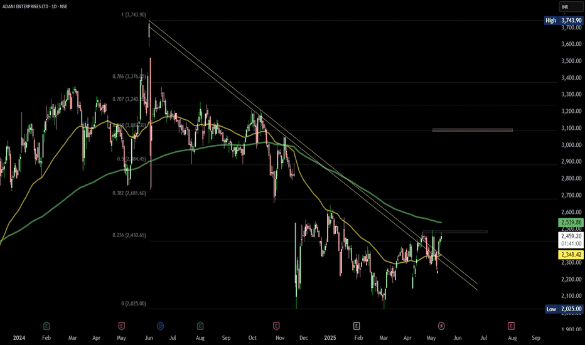Screen dimensions: 585x345
Task: Click the High 3,743.90 price label
Action: tap(564, 21)
